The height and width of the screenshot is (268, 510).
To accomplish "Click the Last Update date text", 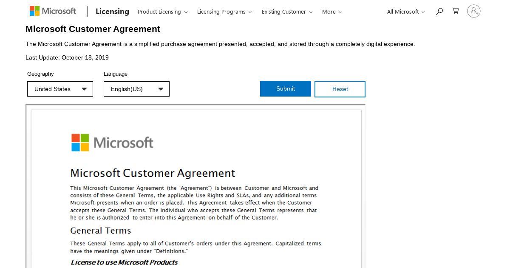I will tap(67, 57).
